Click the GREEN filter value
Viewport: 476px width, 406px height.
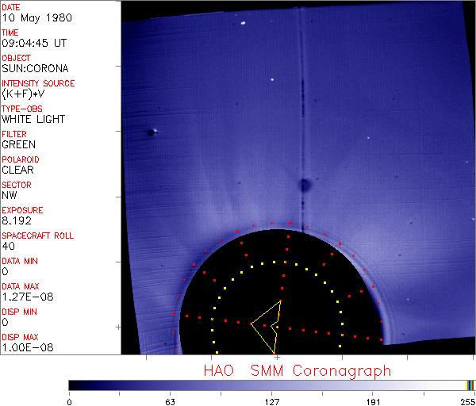[x=19, y=144]
